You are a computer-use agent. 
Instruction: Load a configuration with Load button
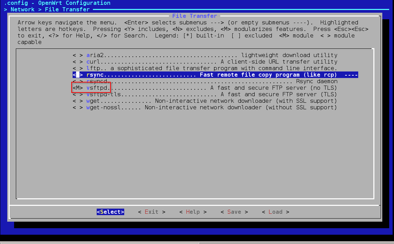pyautogui.click(x=275, y=212)
